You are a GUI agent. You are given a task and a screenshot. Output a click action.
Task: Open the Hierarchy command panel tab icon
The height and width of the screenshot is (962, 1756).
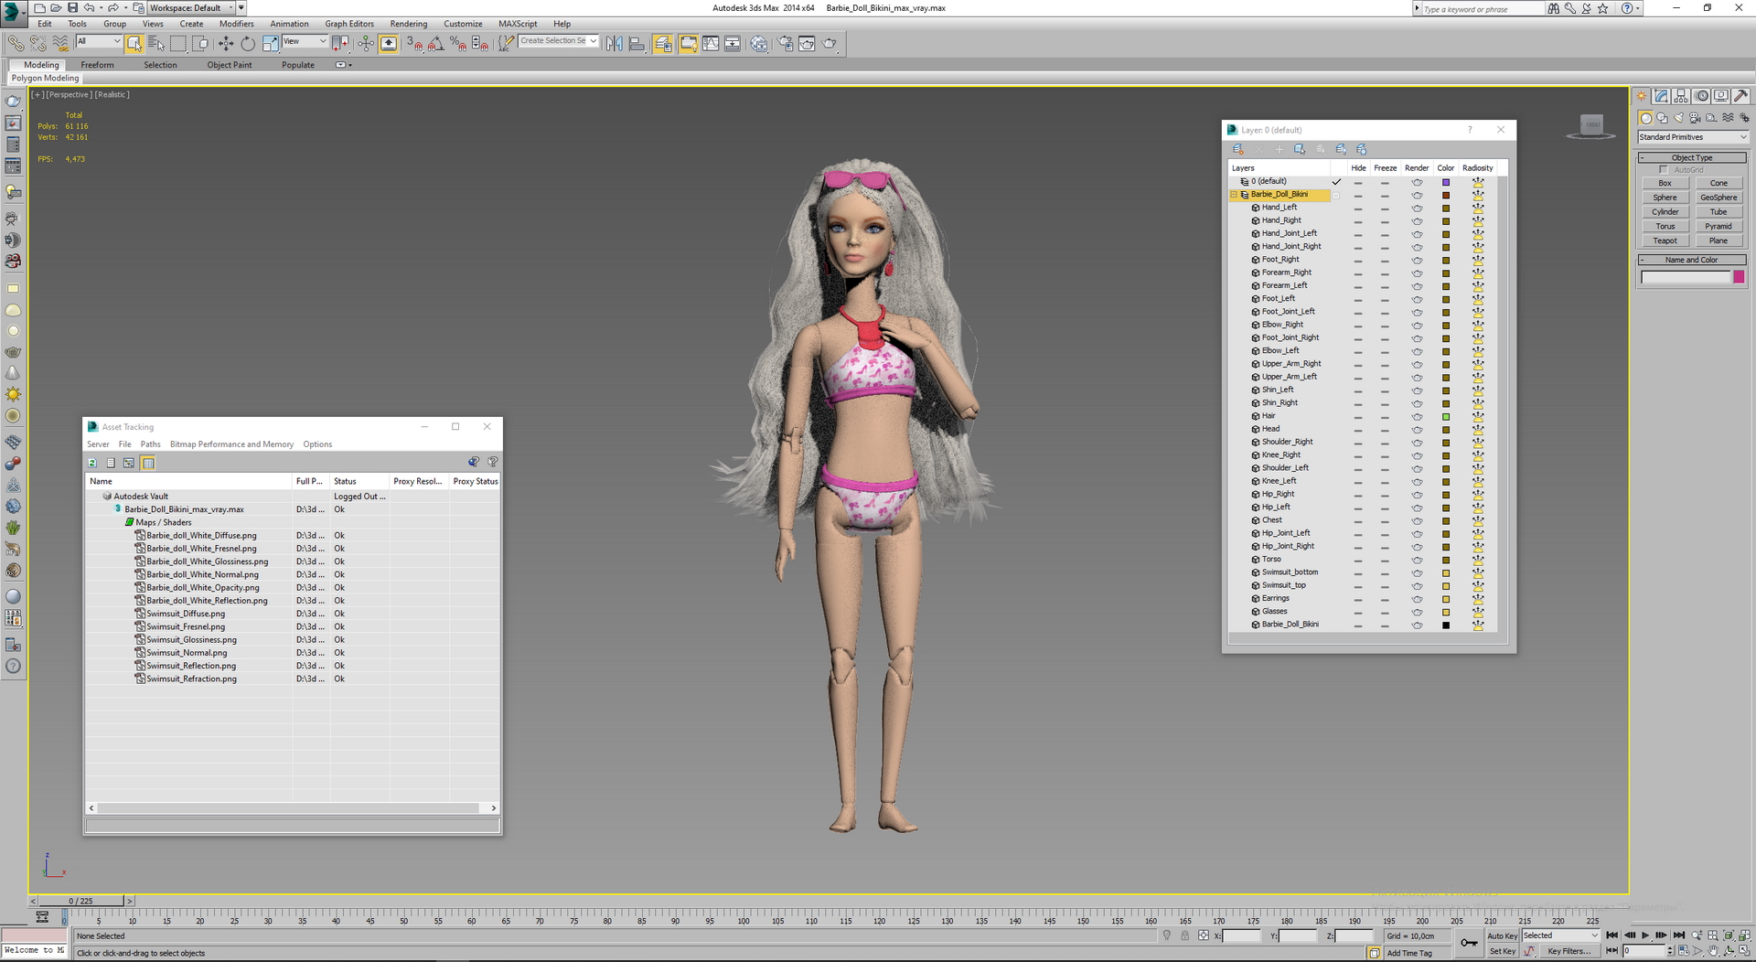point(1681,96)
